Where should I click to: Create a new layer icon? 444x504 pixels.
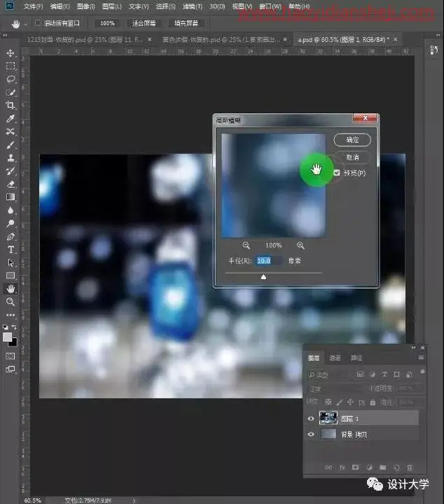tap(396, 468)
